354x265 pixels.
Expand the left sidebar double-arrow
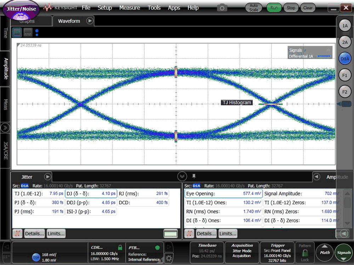coord(5,128)
